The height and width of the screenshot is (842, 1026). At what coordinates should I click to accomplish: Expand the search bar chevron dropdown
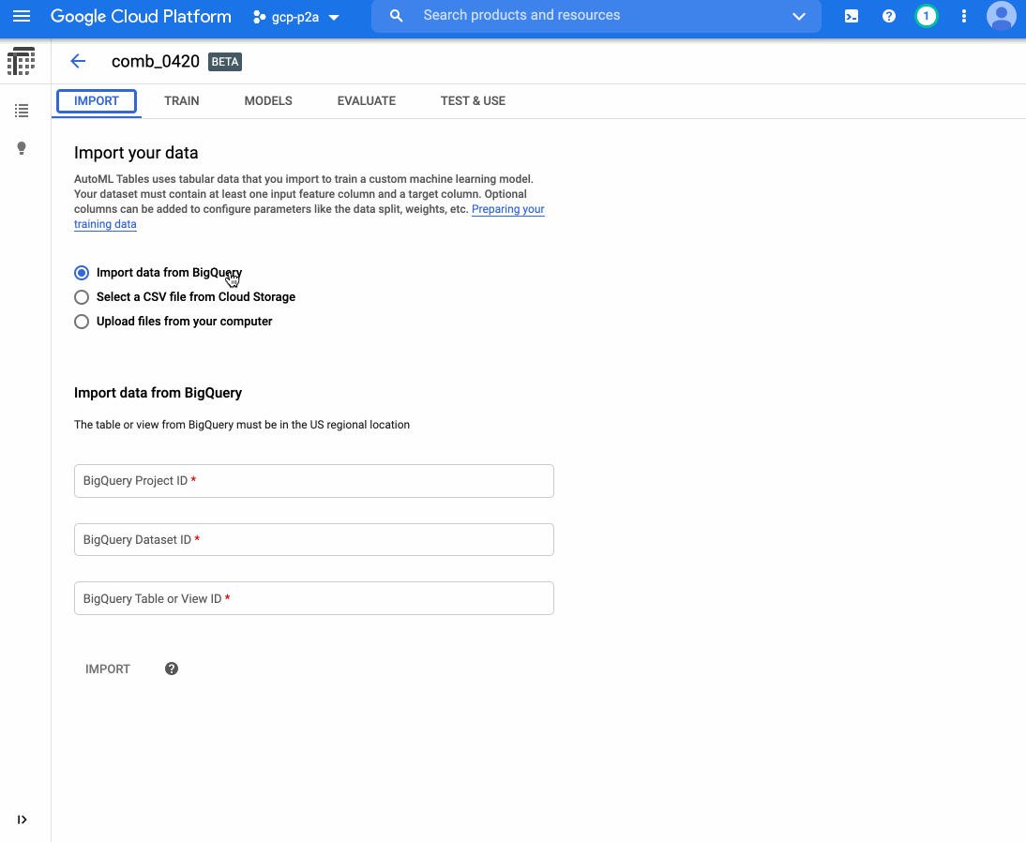click(x=798, y=16)
